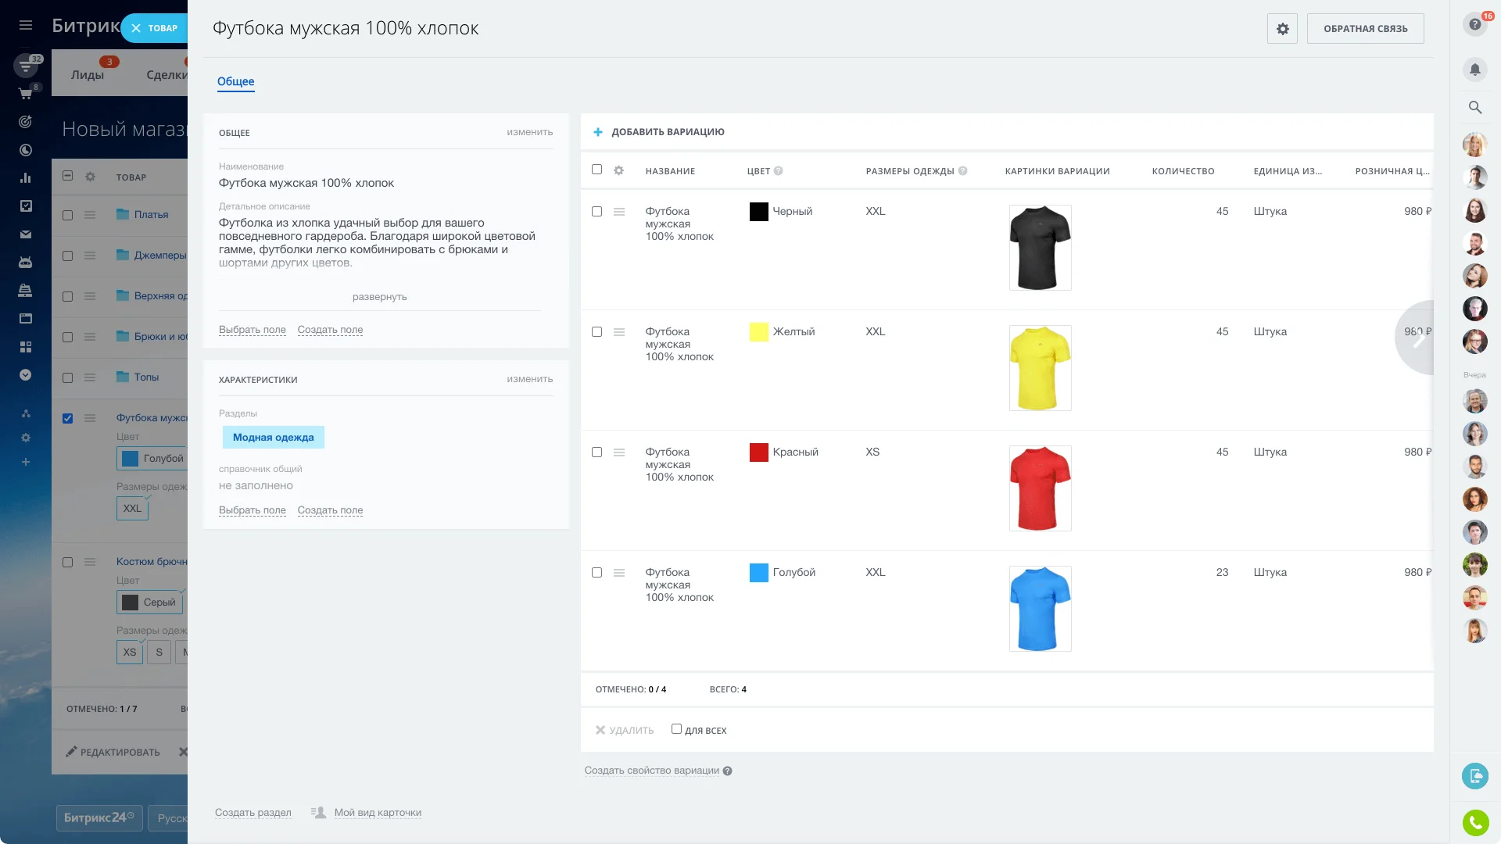Click the green phone call button

[1474, 822]
